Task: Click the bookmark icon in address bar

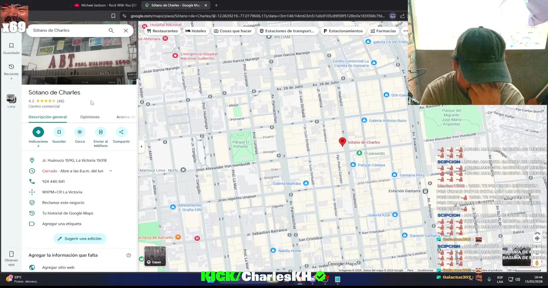Action: coord(113,16)
